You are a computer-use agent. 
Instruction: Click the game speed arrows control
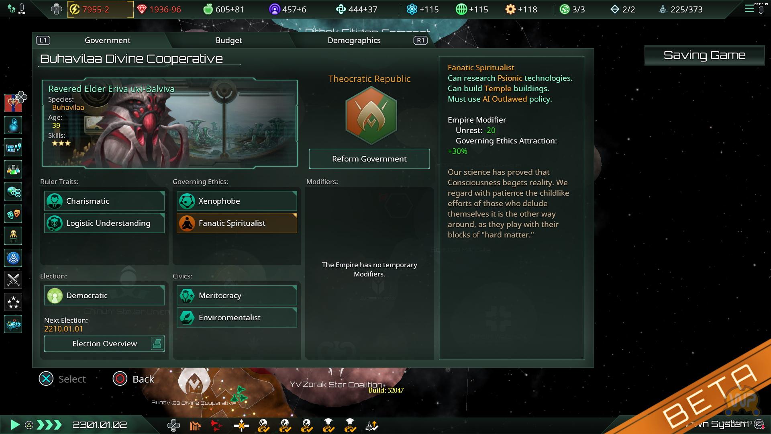[x=49, y=425]
